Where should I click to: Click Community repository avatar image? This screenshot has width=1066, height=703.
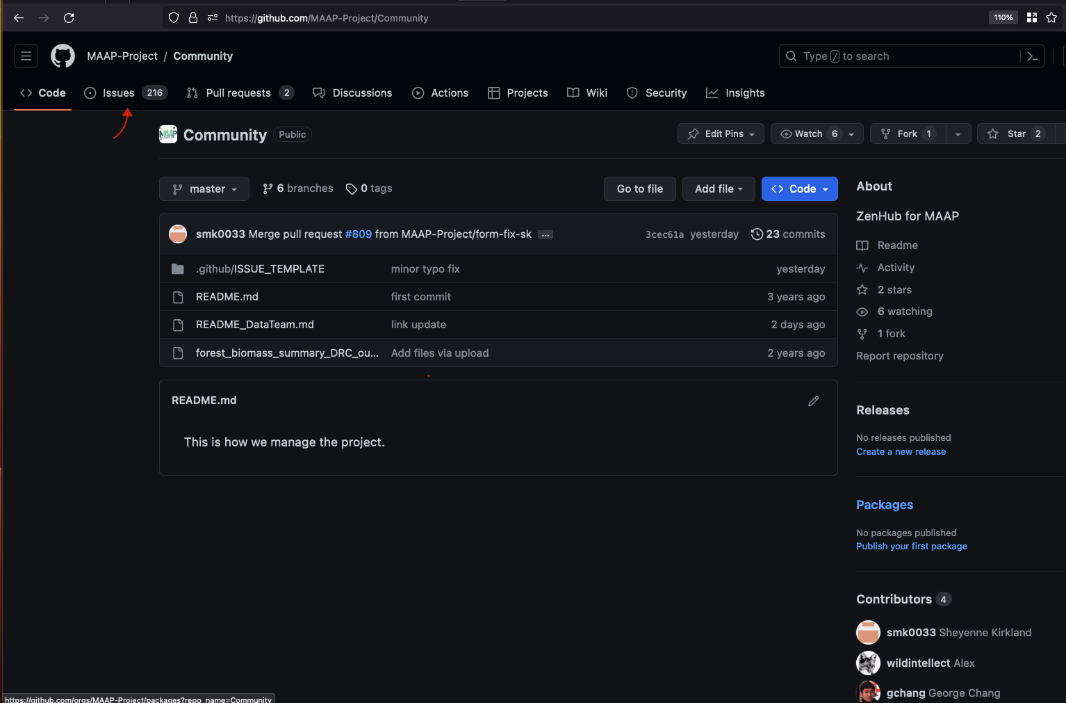click(168, 134)
